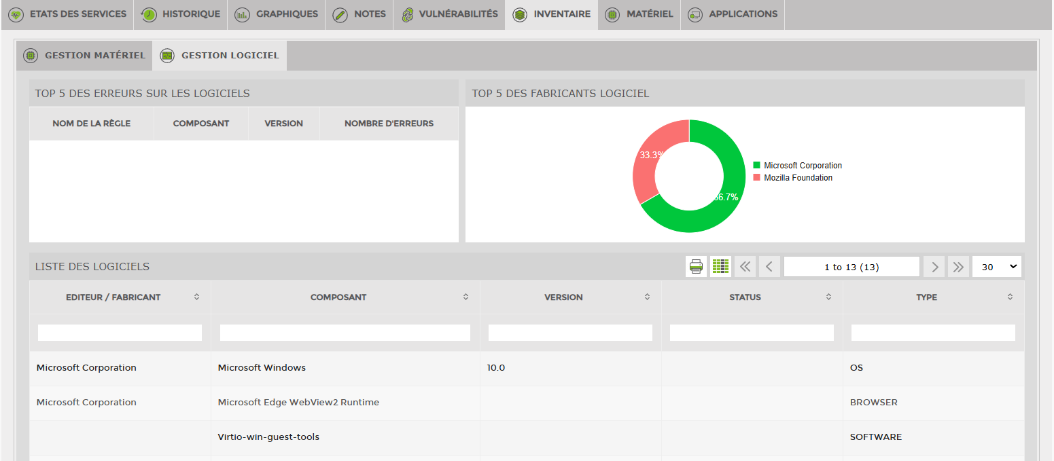Toggle Mozilla Foundation red legend swatch
Viewport: 1054px width, 461px height.
[756, 178]
